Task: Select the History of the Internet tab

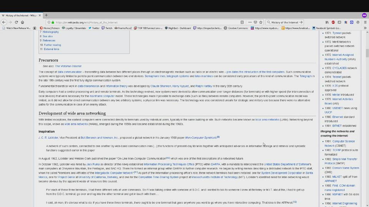Action: 20,15
